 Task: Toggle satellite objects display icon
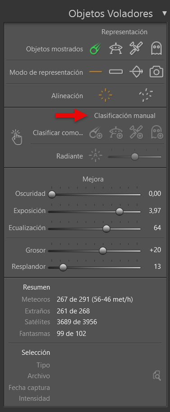(x=136, y=49)
